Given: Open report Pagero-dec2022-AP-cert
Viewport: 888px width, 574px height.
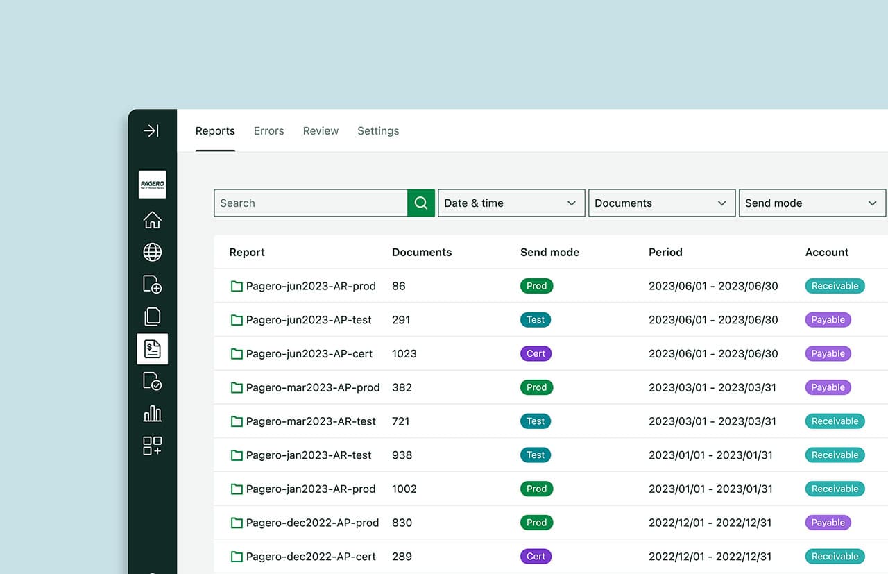Looking at the screenshot, I should click(311, 557).
